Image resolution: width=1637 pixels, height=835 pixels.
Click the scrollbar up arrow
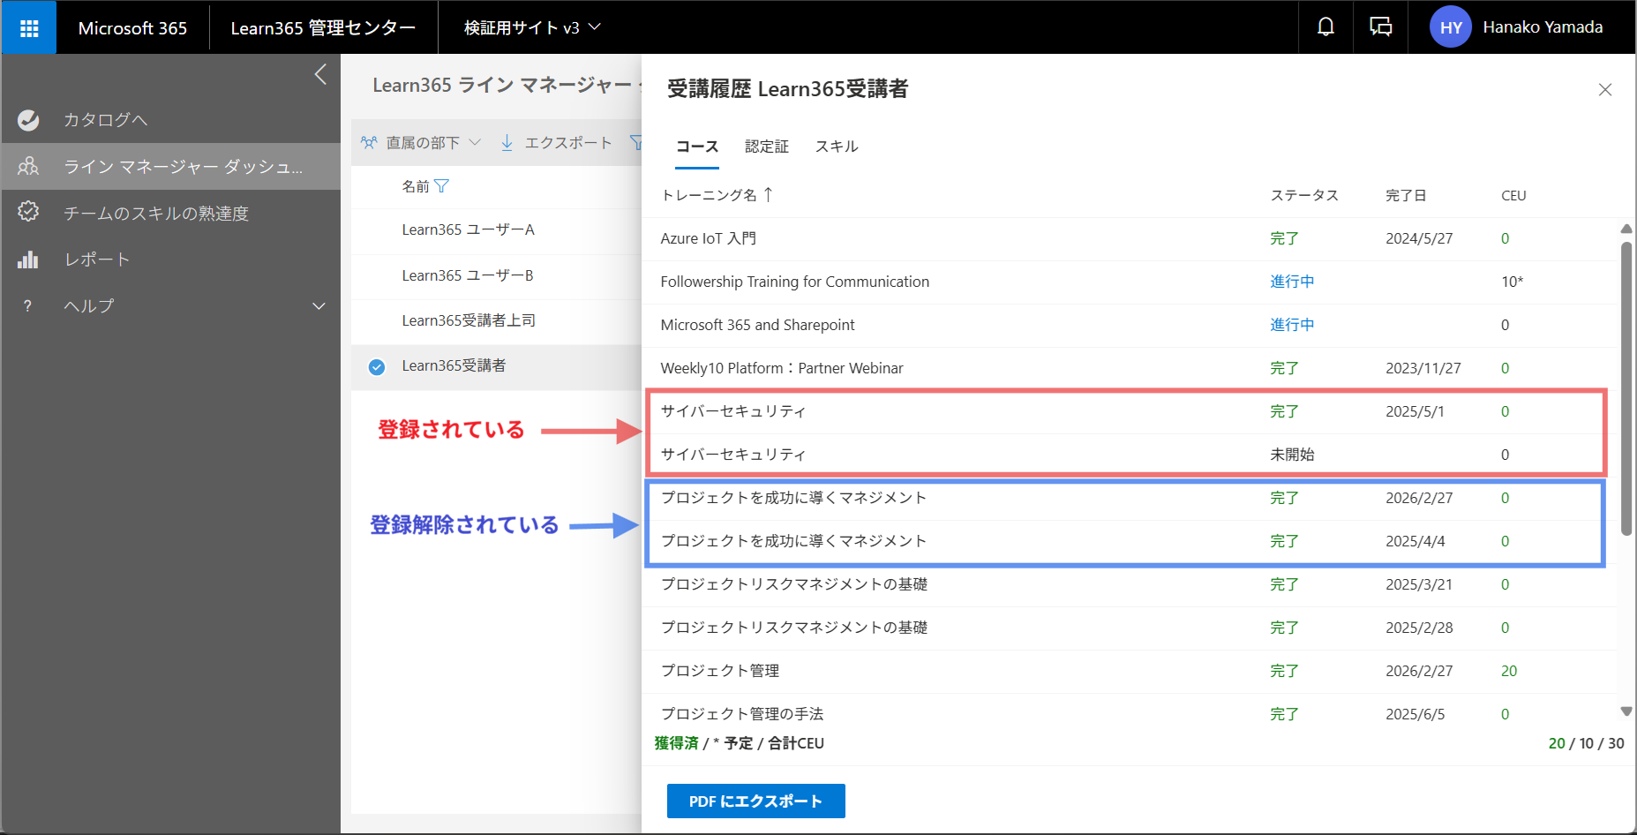pos(1626,229)
